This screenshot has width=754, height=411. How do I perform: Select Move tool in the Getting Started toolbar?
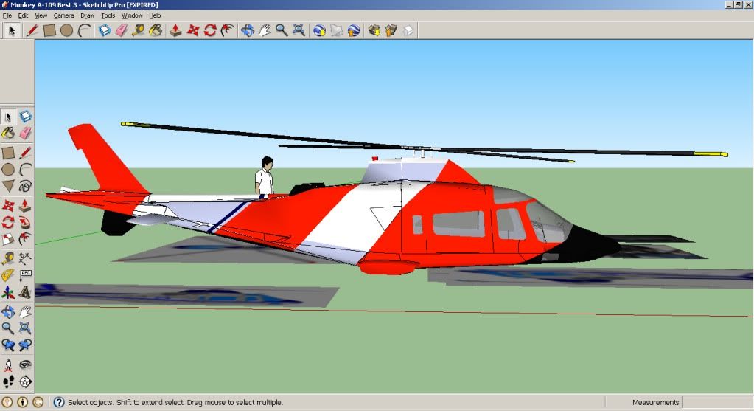click(x=193, y=31)
